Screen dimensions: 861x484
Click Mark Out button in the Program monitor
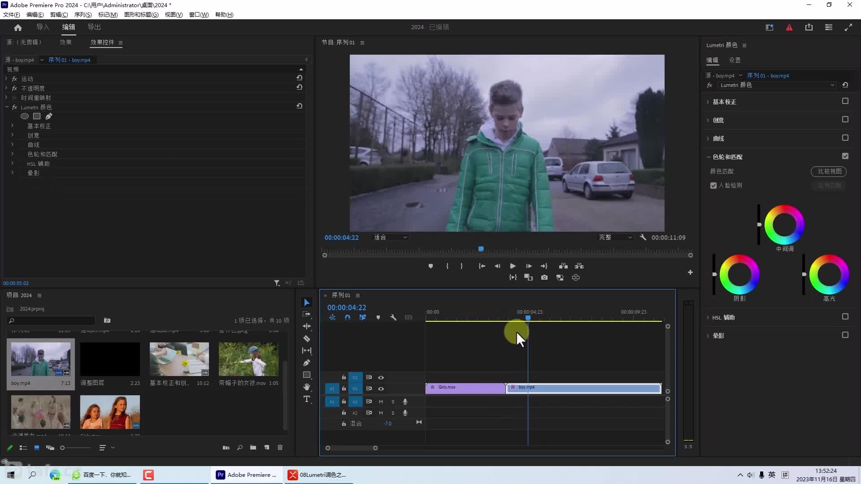[461, 266]
